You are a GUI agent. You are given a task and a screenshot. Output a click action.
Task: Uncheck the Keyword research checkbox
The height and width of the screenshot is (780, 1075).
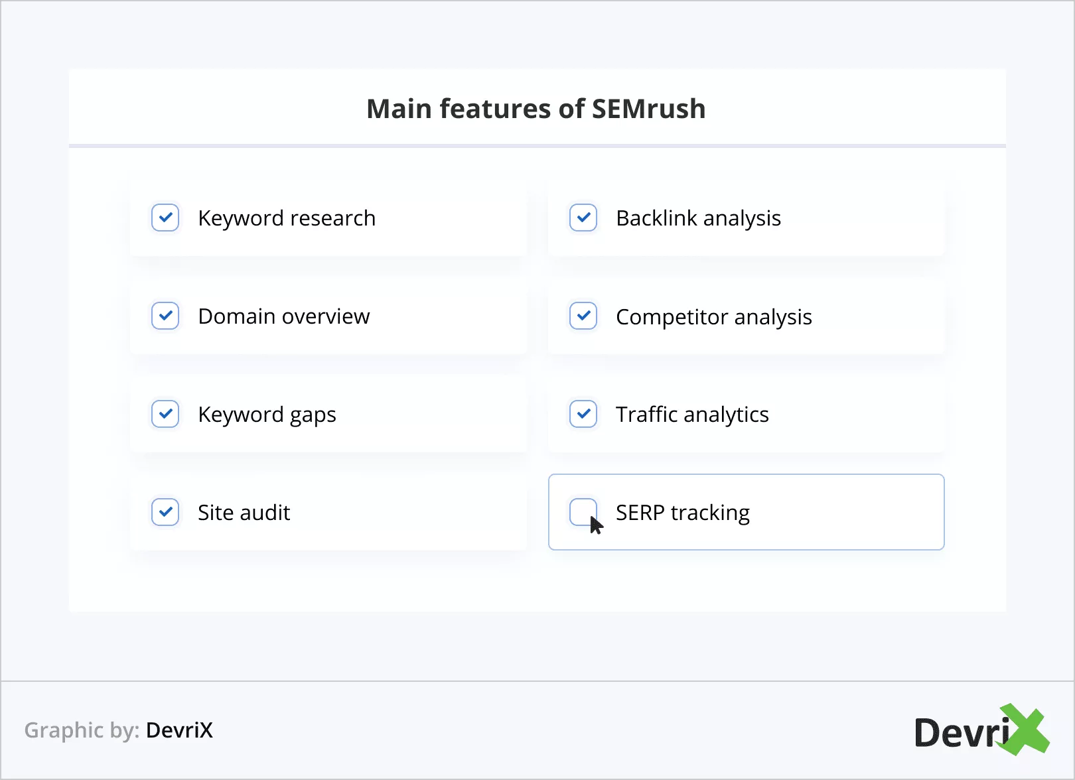[x=165, y=218]
